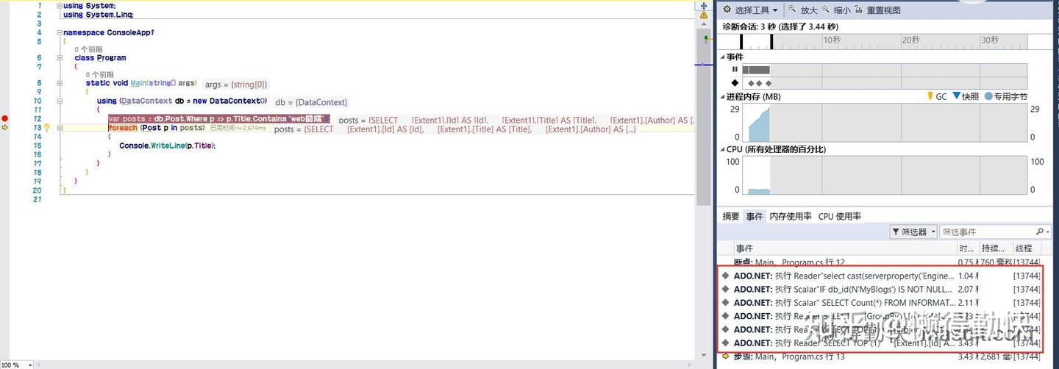The width and height of the screenshot is (1059, 369).
Task: Switch to the 事件 tab
Action: pyautogui.click(x=755, y=216)
